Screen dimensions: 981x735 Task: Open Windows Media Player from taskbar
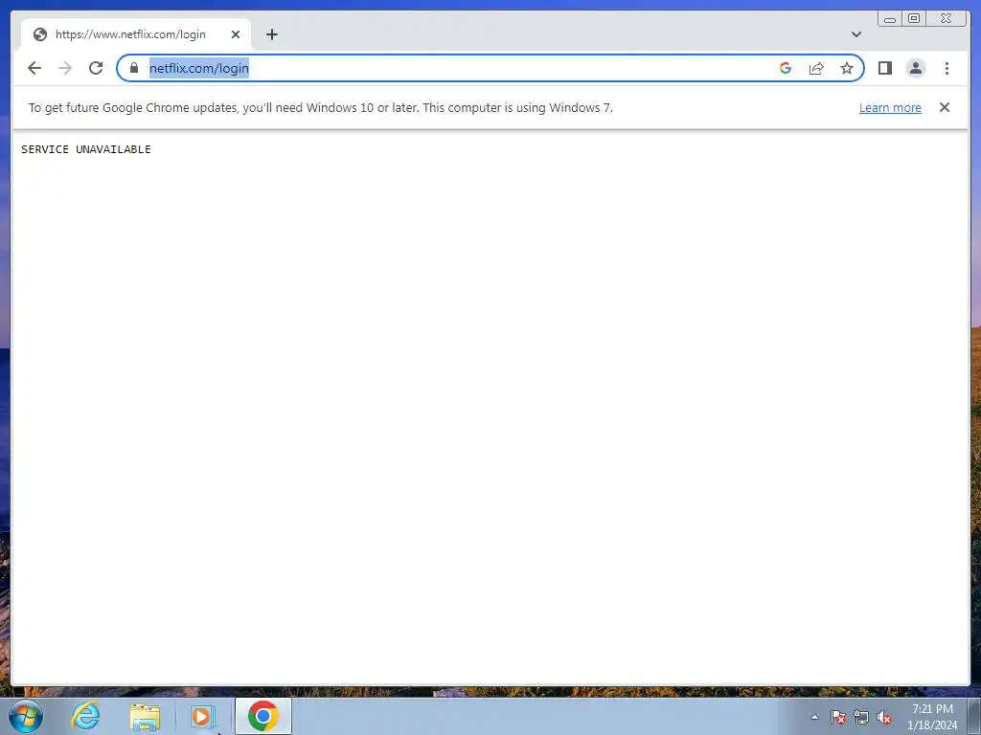pyautogui.click(x=202, y=716)
